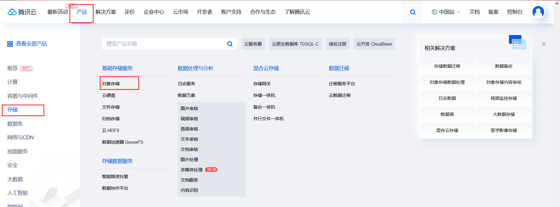Open the 产品 menu
Viewport: 560px width, 207px height.
(x=82, y=12)
